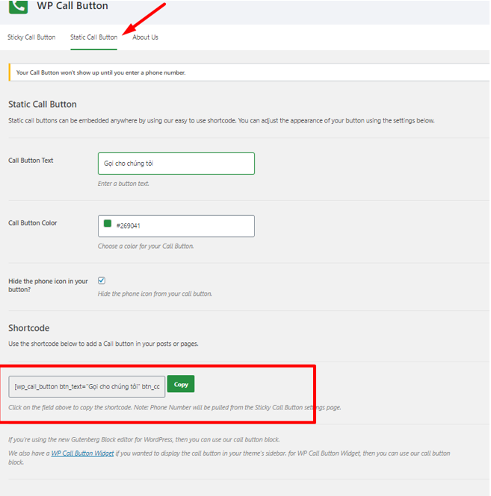
Task: Click the Static Call Button section heading
Action: click(43, 105)
